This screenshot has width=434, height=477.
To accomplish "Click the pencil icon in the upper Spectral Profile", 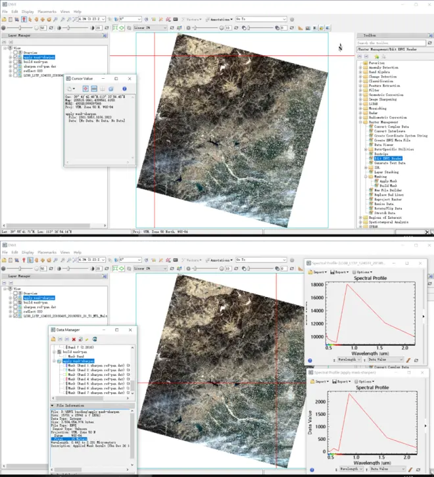I will [x=408, y=360].
